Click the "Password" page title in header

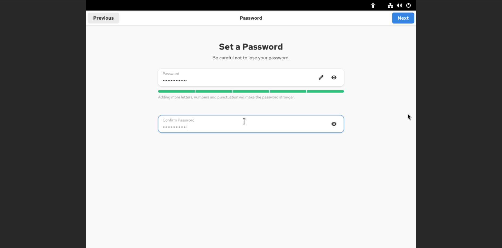[251, 18]
